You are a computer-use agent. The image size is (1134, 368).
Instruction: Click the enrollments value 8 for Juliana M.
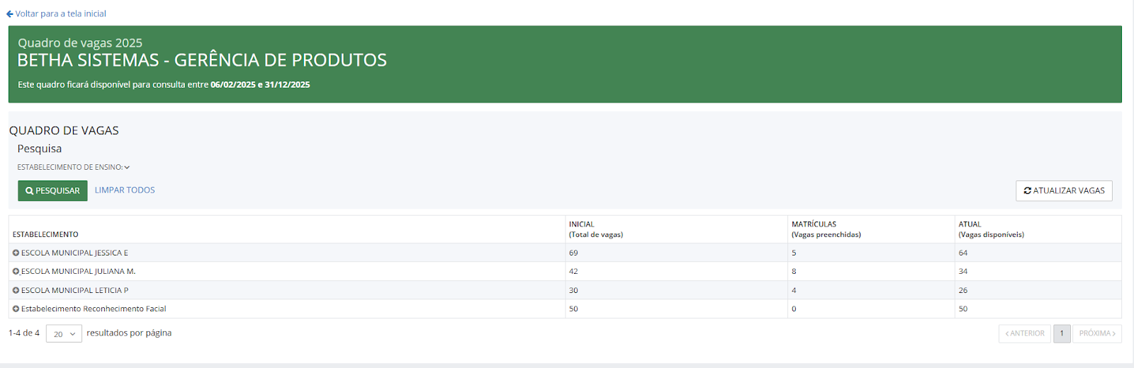pyautogui.click(x=794, y=272)
